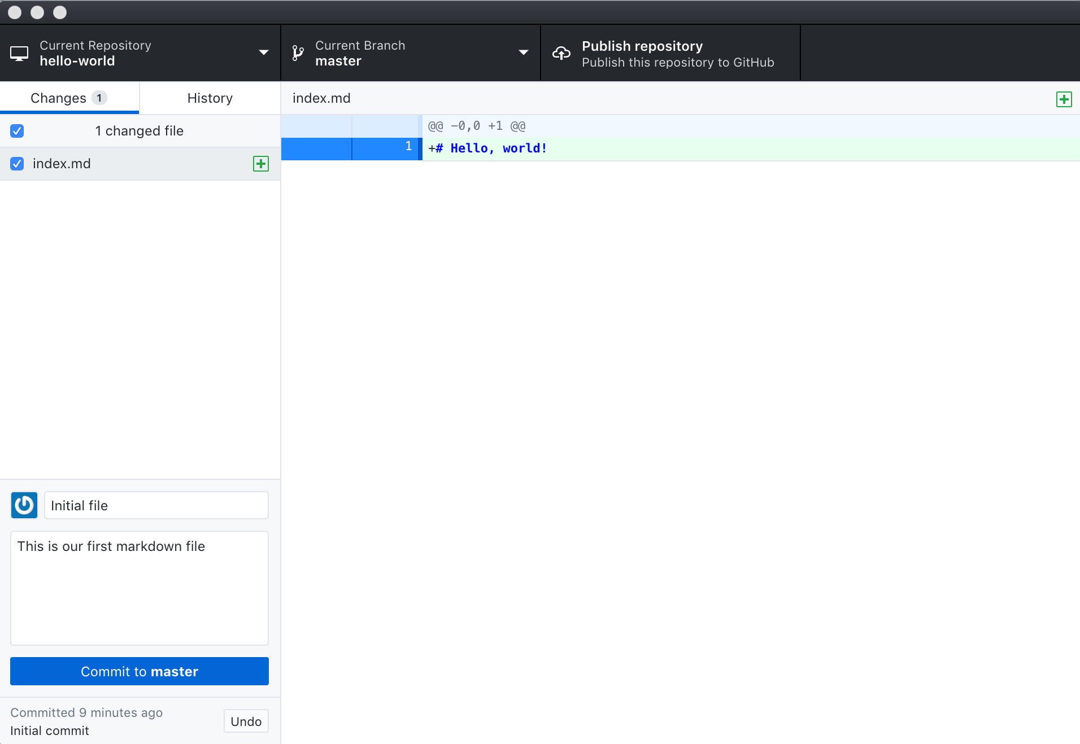Open the Current Branch dropdown
Screen dimensions: 1080x744
pos(522,52)
